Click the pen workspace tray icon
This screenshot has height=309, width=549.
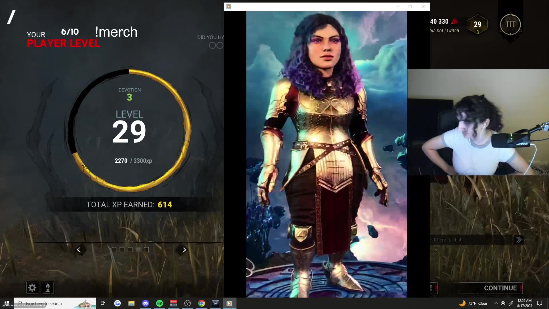tap(511, 303)
